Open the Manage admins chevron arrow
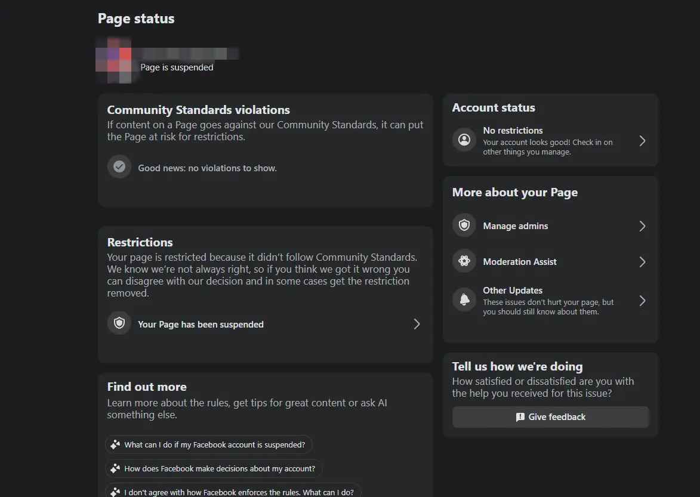Screen dimensions: 700x497 (x=642, y=226)
